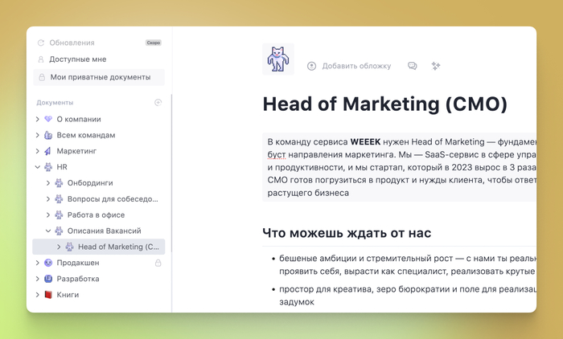563x339 pixels.
Task: Click the rocket icon beside Маркетинг
Action: 48,151
